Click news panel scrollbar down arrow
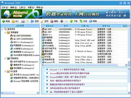 coord(129,93)
